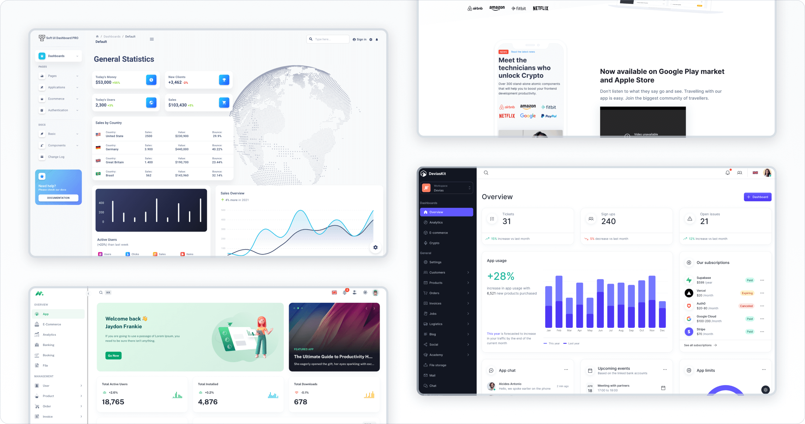Select the Crypto icon in sidebar
805x424 pixels.
426,243
